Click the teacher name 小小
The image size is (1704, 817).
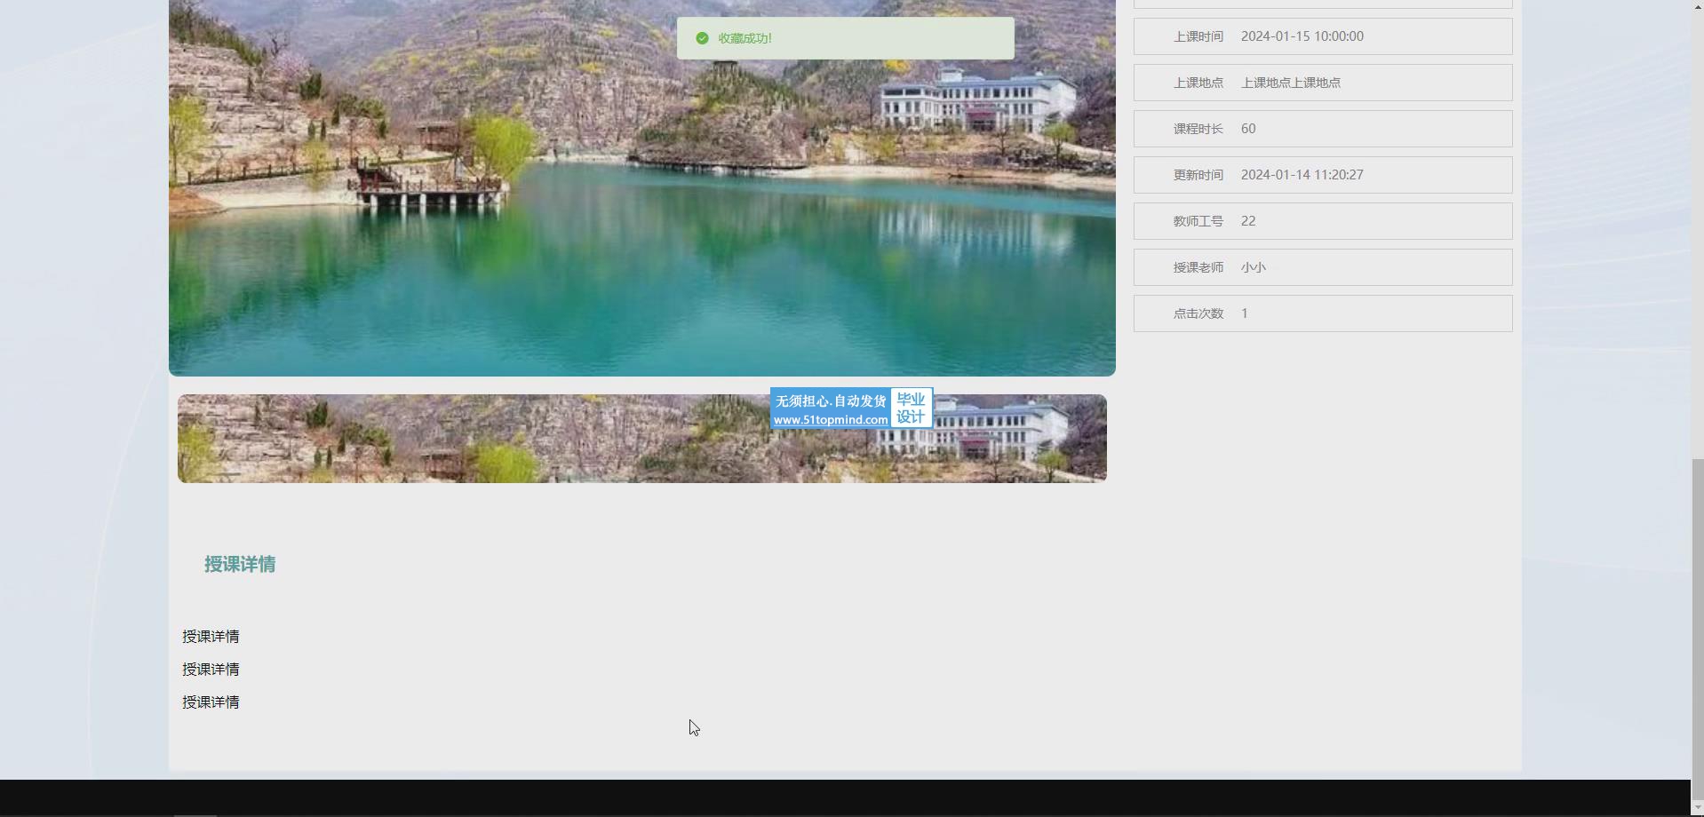pos(1253,267)
